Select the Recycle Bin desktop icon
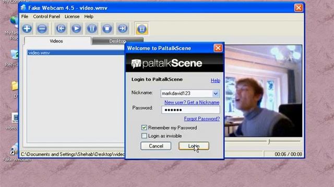Image resolution: width=334 pixels, height=187 pixels. [13, 58]
